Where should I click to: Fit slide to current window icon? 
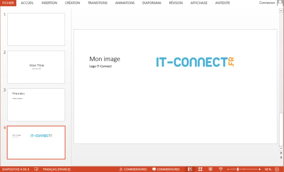(x=277, y=169)
